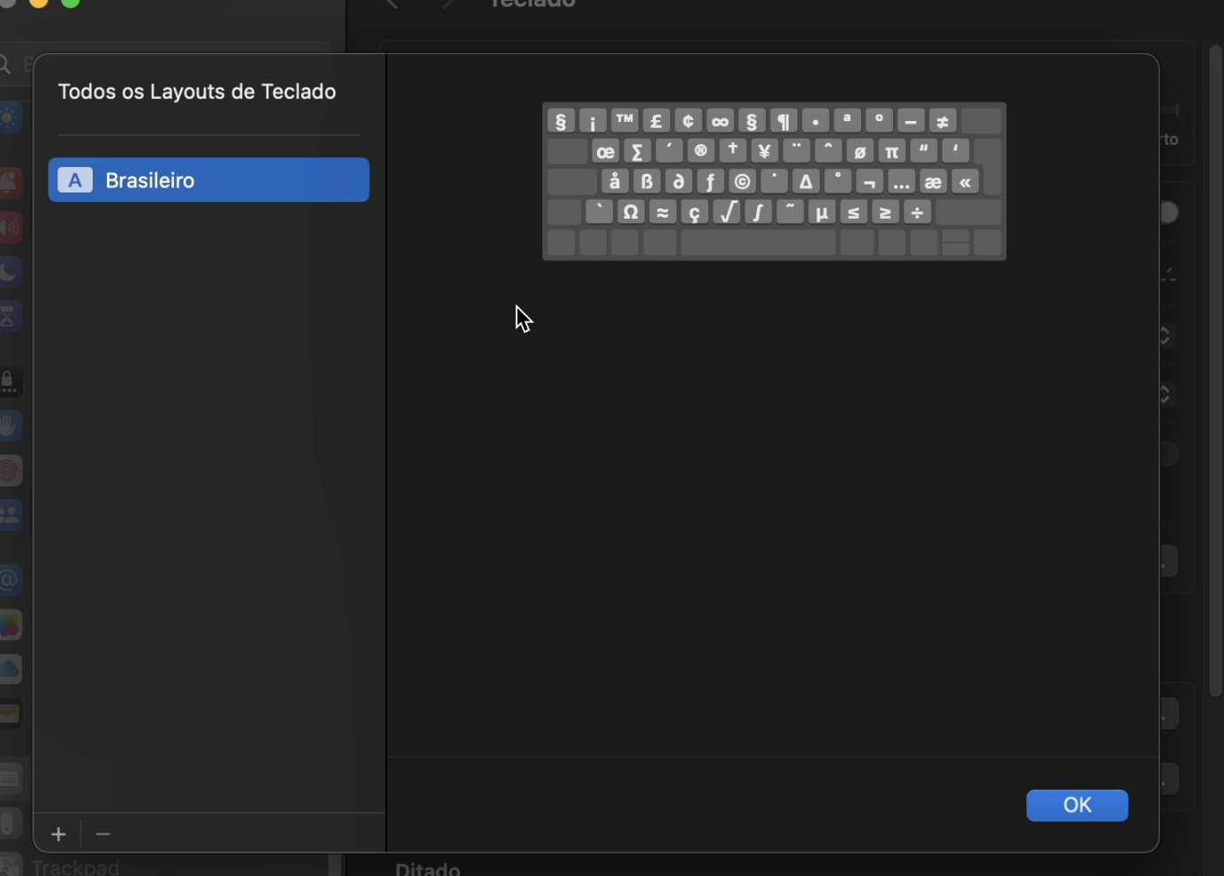The image size is (1224, 876).
Task: Click the infinity ∞ key in preview
Action: (x=720, y=121)
